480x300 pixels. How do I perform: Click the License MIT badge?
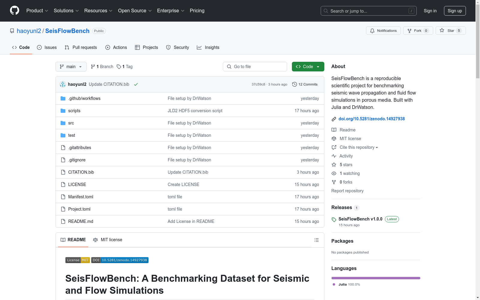(x=77, y=260)
